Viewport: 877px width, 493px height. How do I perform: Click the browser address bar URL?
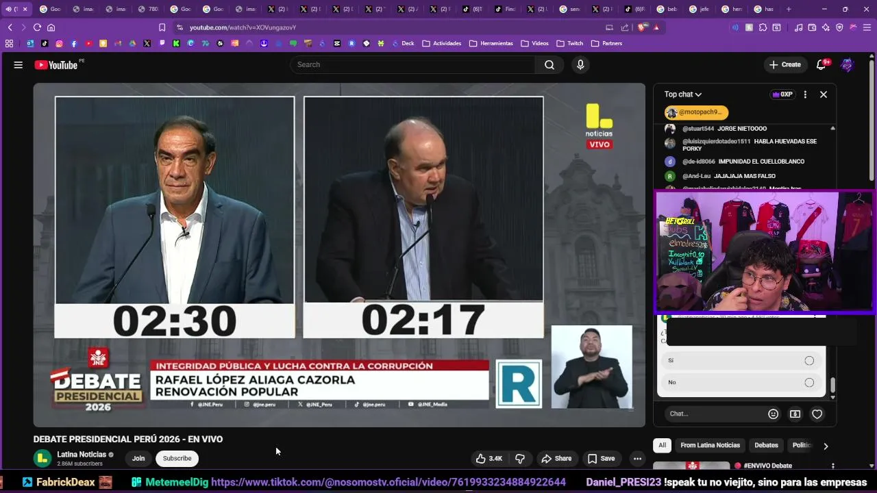243,27
